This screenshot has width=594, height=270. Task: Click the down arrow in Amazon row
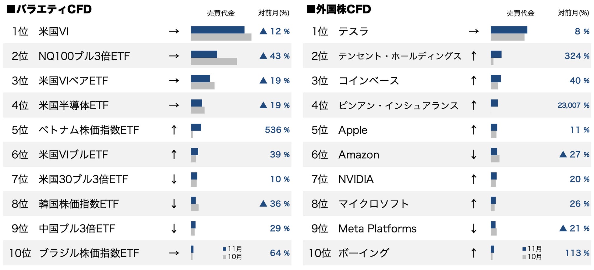click(474, 154)
